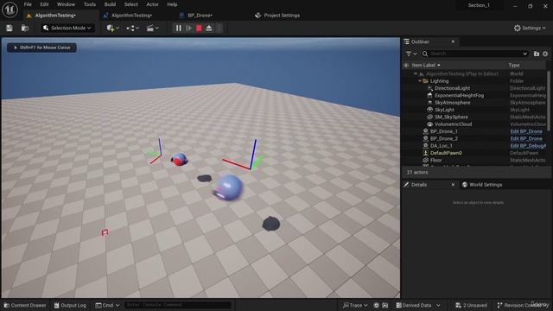Close the Outliner panel tab
Image resolution: width=553 pixels, height=311 pixels.
[453, 41]
